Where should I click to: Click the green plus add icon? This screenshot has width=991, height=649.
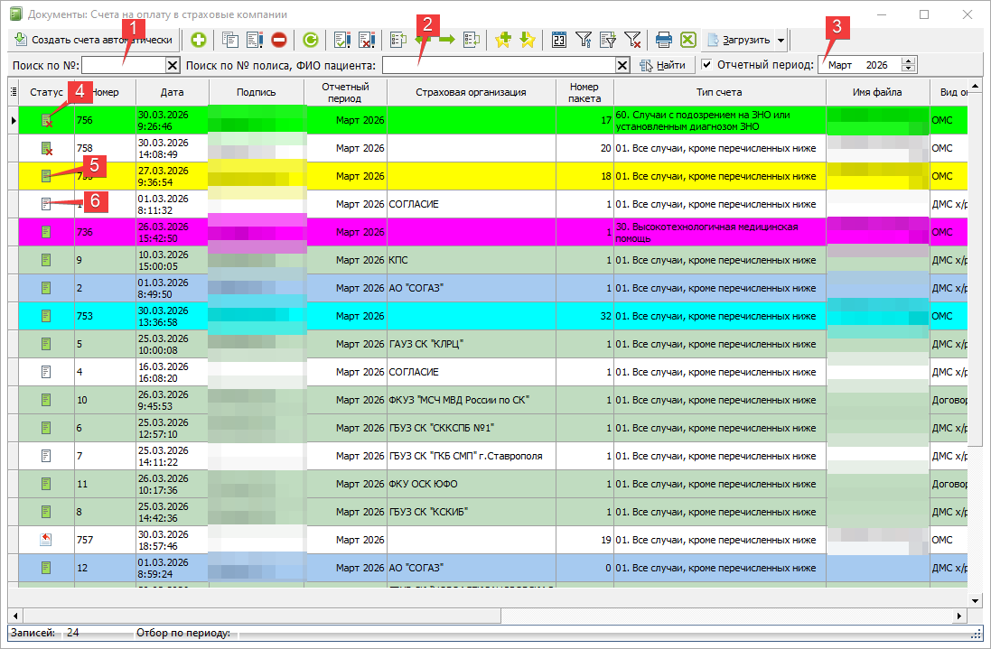pos(198,40)
